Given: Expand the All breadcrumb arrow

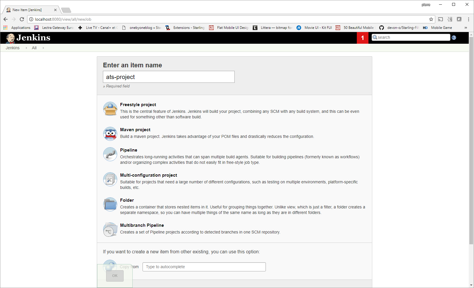Looking at the screenshot, I should pyautogui.click(x=43, y=48).
